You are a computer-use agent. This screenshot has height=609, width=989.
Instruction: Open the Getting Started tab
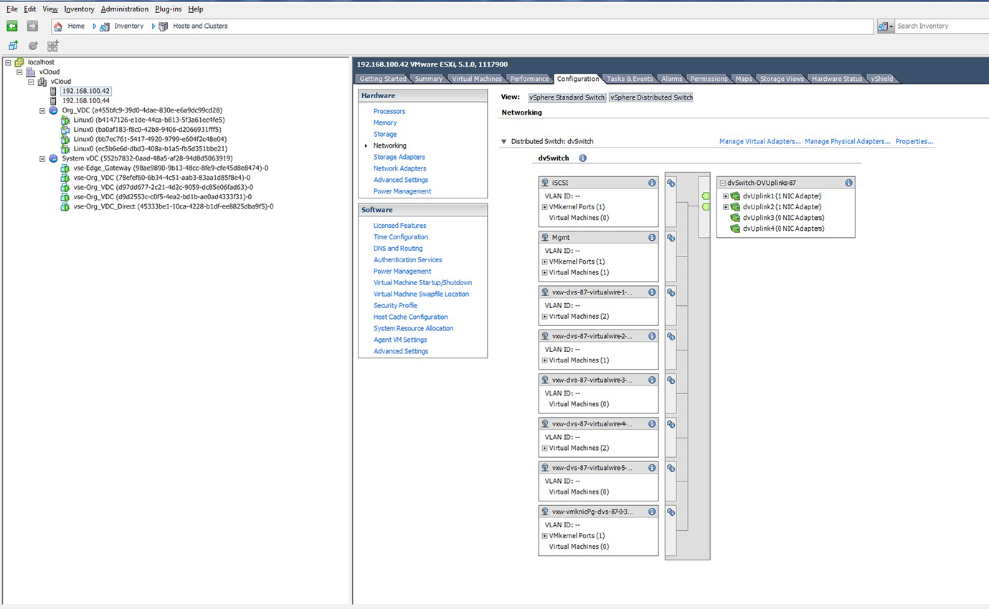(x=383, y=79)
